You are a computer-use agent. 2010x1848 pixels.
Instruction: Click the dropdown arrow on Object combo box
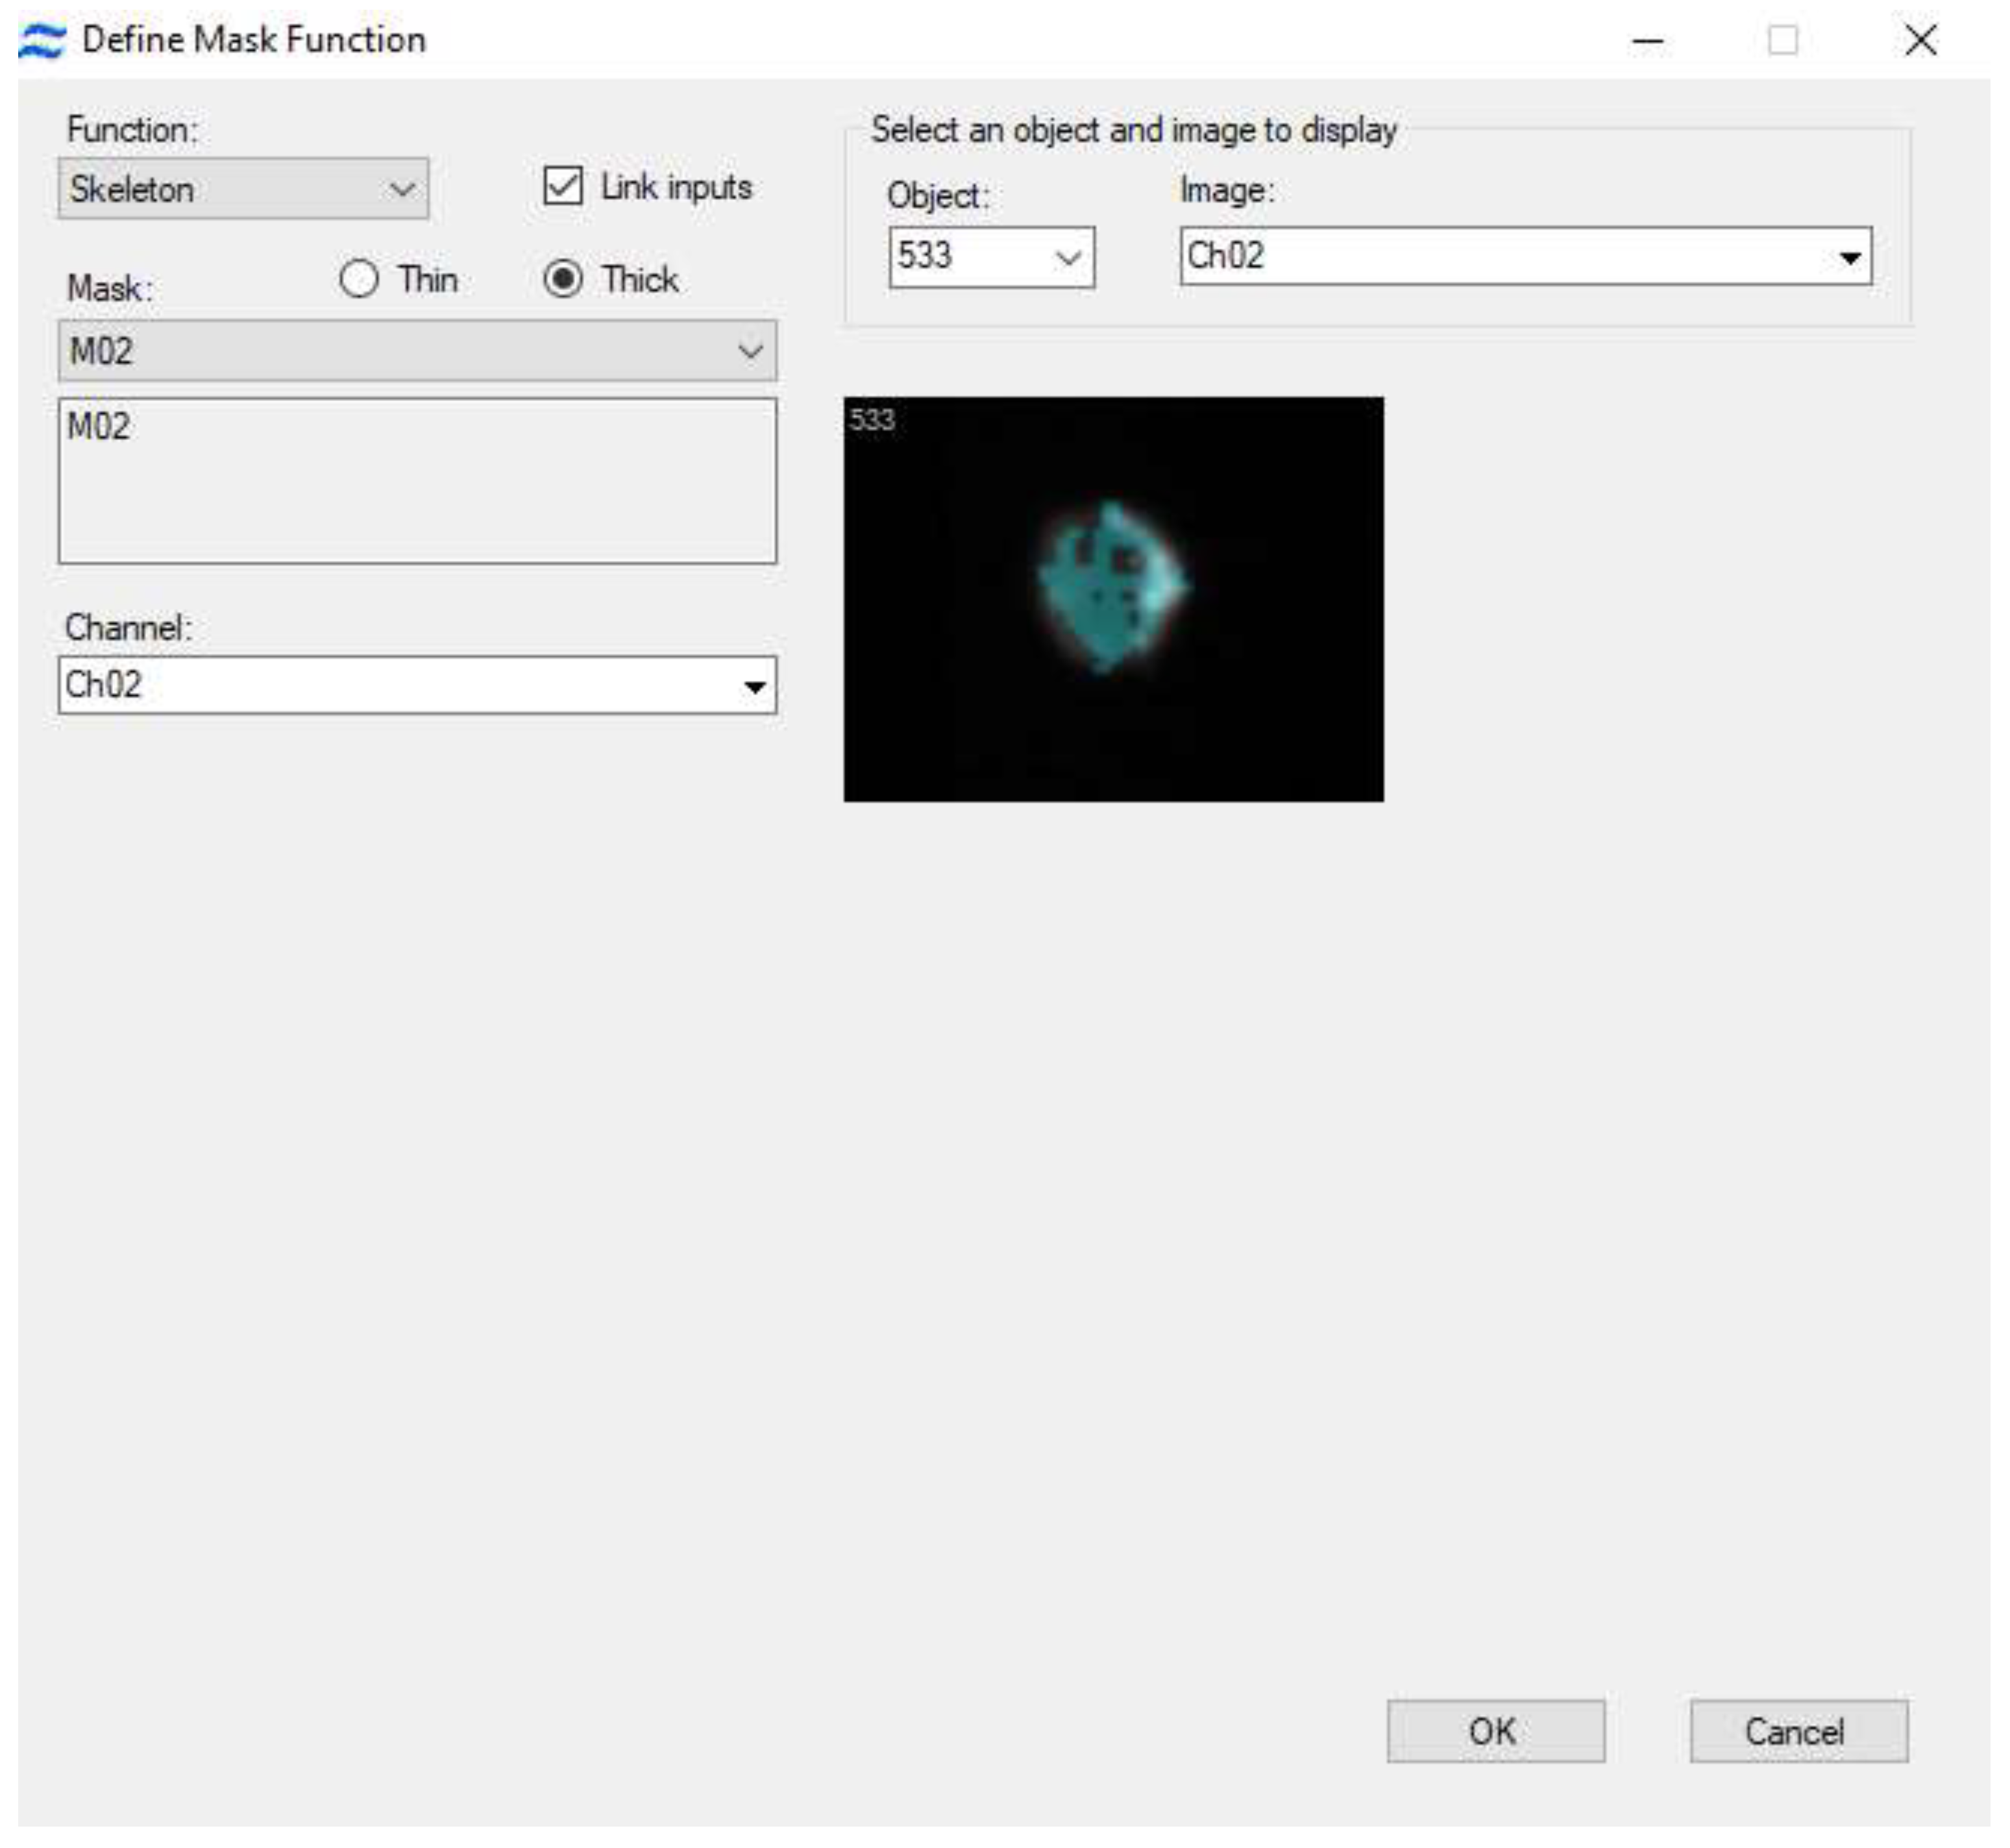(1068, 258)
